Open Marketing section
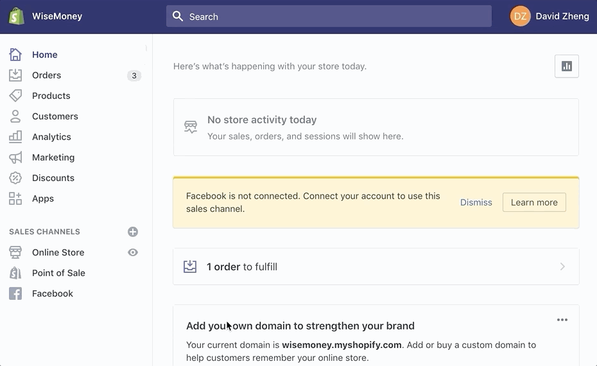The width and height of the screenshot is (597, 366). [x=53, y=157]
